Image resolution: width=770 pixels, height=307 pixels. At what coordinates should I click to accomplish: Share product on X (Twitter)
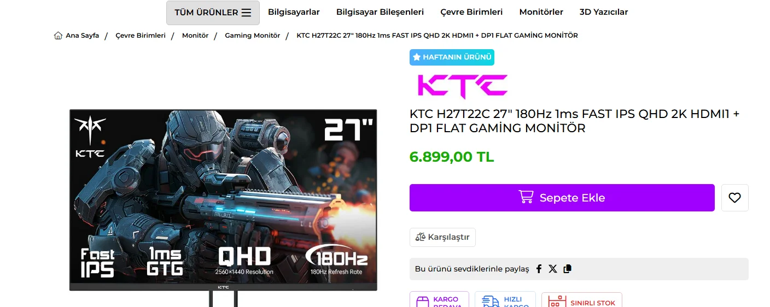[x=553, y=269]
